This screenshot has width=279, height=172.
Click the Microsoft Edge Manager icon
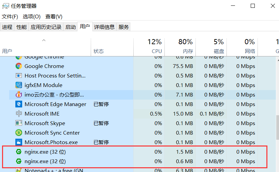[19, 104]
